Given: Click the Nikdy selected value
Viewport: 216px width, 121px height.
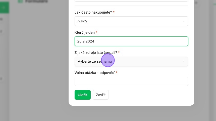Looking at the screenshot, I should click(x=82, y=21).
